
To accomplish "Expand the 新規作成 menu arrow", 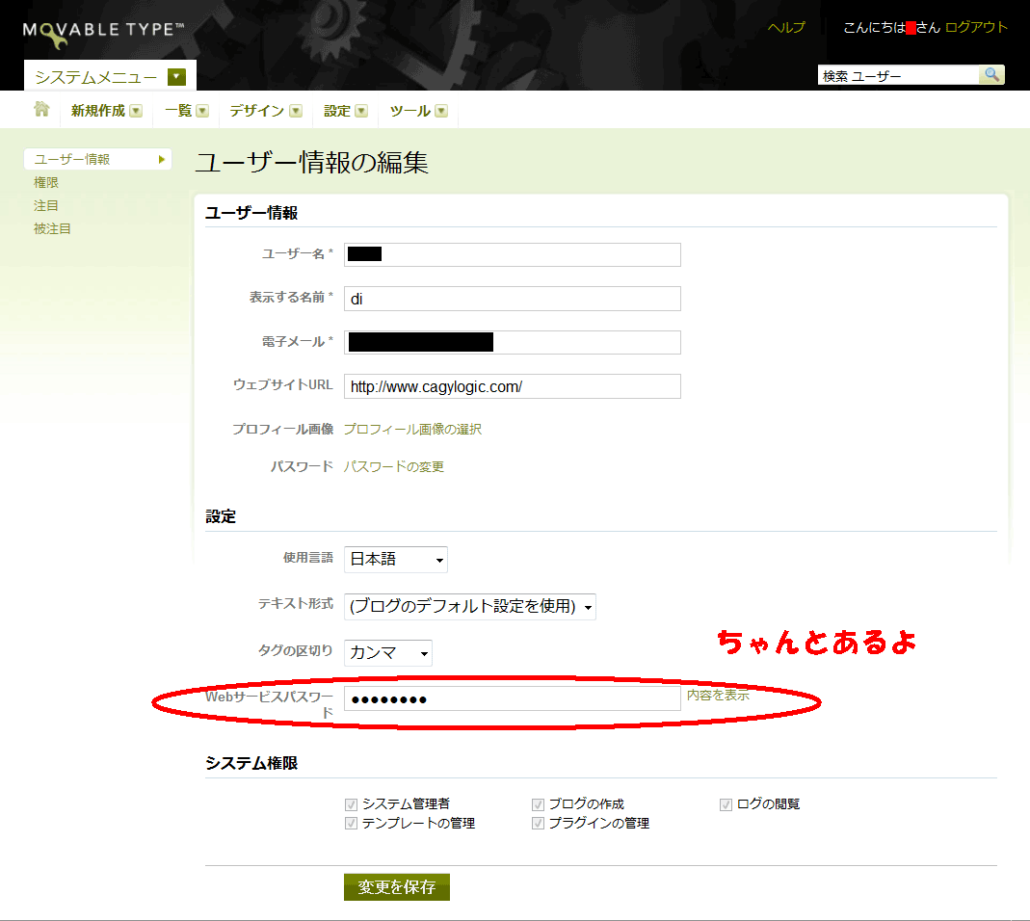I will [x=136, y=111].
